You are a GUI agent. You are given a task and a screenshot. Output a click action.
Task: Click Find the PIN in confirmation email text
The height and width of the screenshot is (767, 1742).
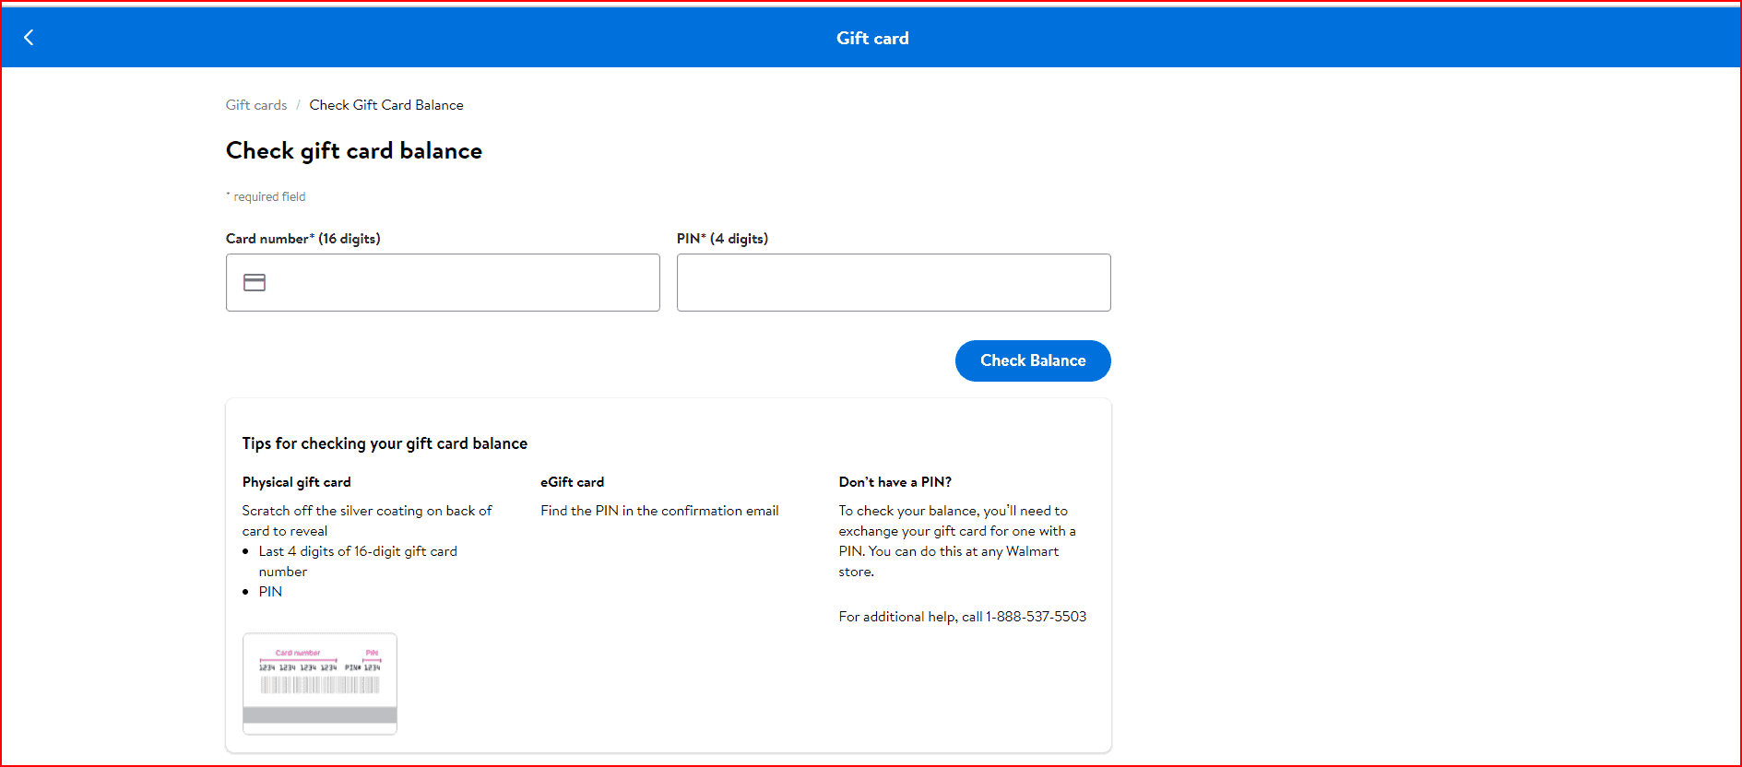pos(659,511)
